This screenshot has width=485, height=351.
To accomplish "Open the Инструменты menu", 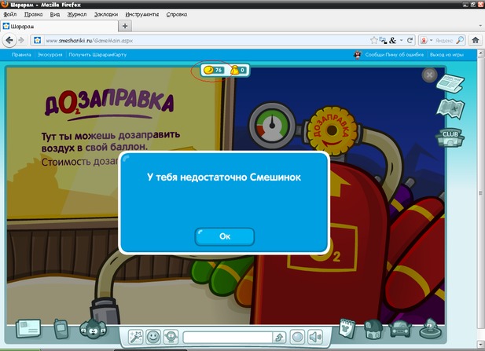I will (142, 14).
